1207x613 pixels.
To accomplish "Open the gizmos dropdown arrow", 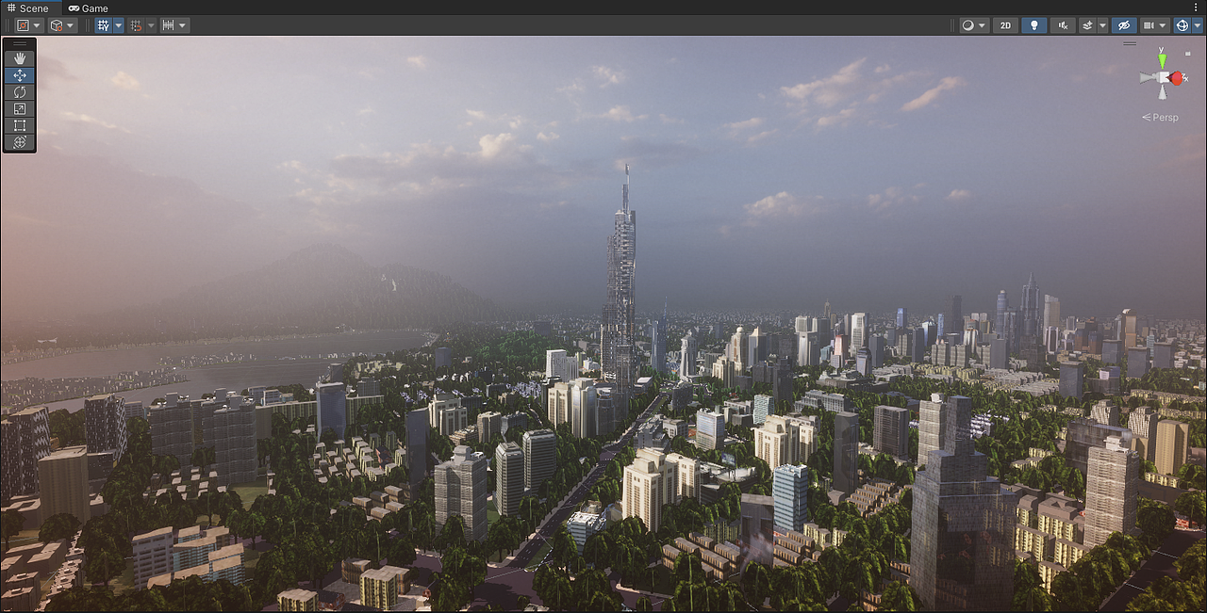I will click(x=1196, y=25).
